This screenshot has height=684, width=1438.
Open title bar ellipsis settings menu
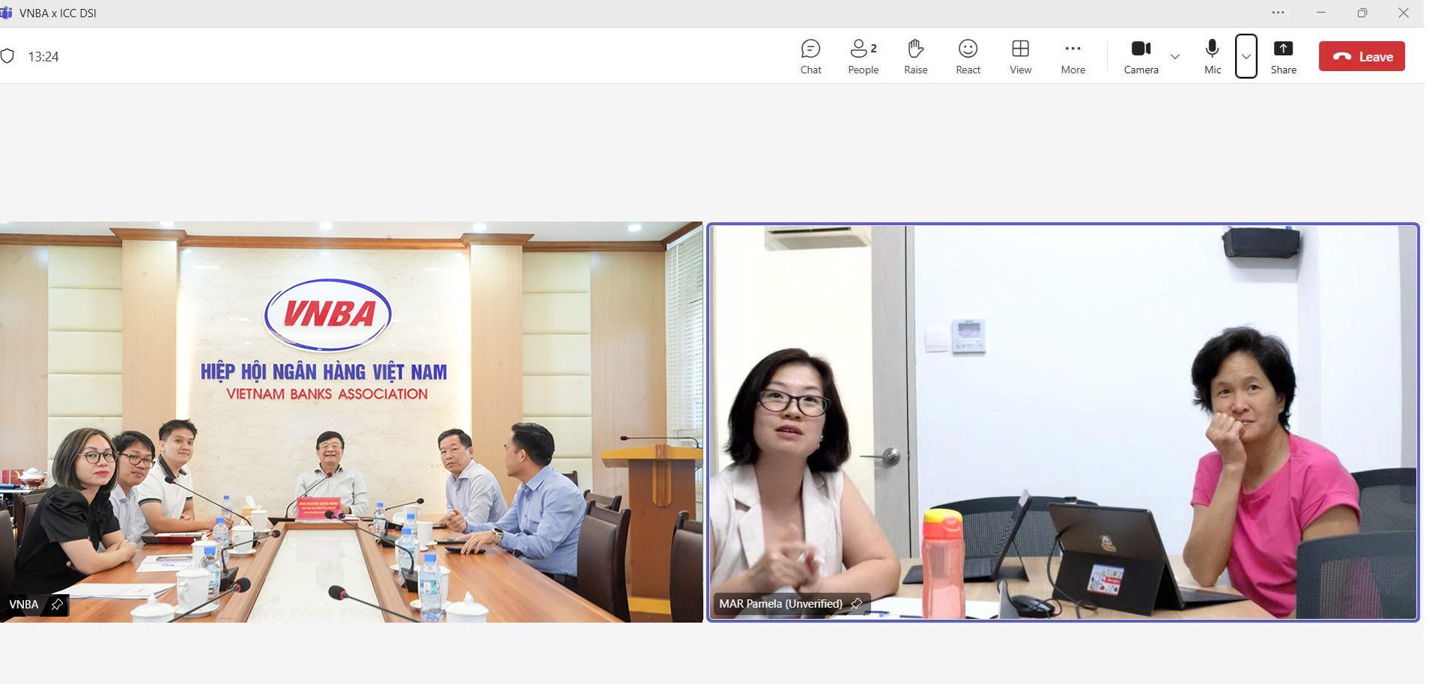tap(1278, 13)
